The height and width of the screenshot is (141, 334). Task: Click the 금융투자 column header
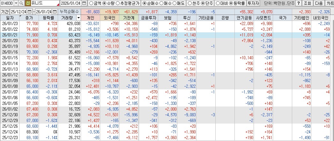tap(148, 18)
